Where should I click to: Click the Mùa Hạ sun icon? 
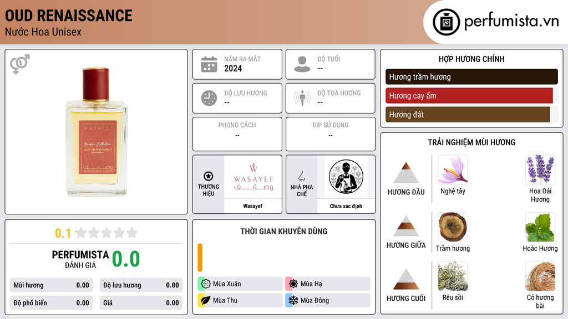293,284
